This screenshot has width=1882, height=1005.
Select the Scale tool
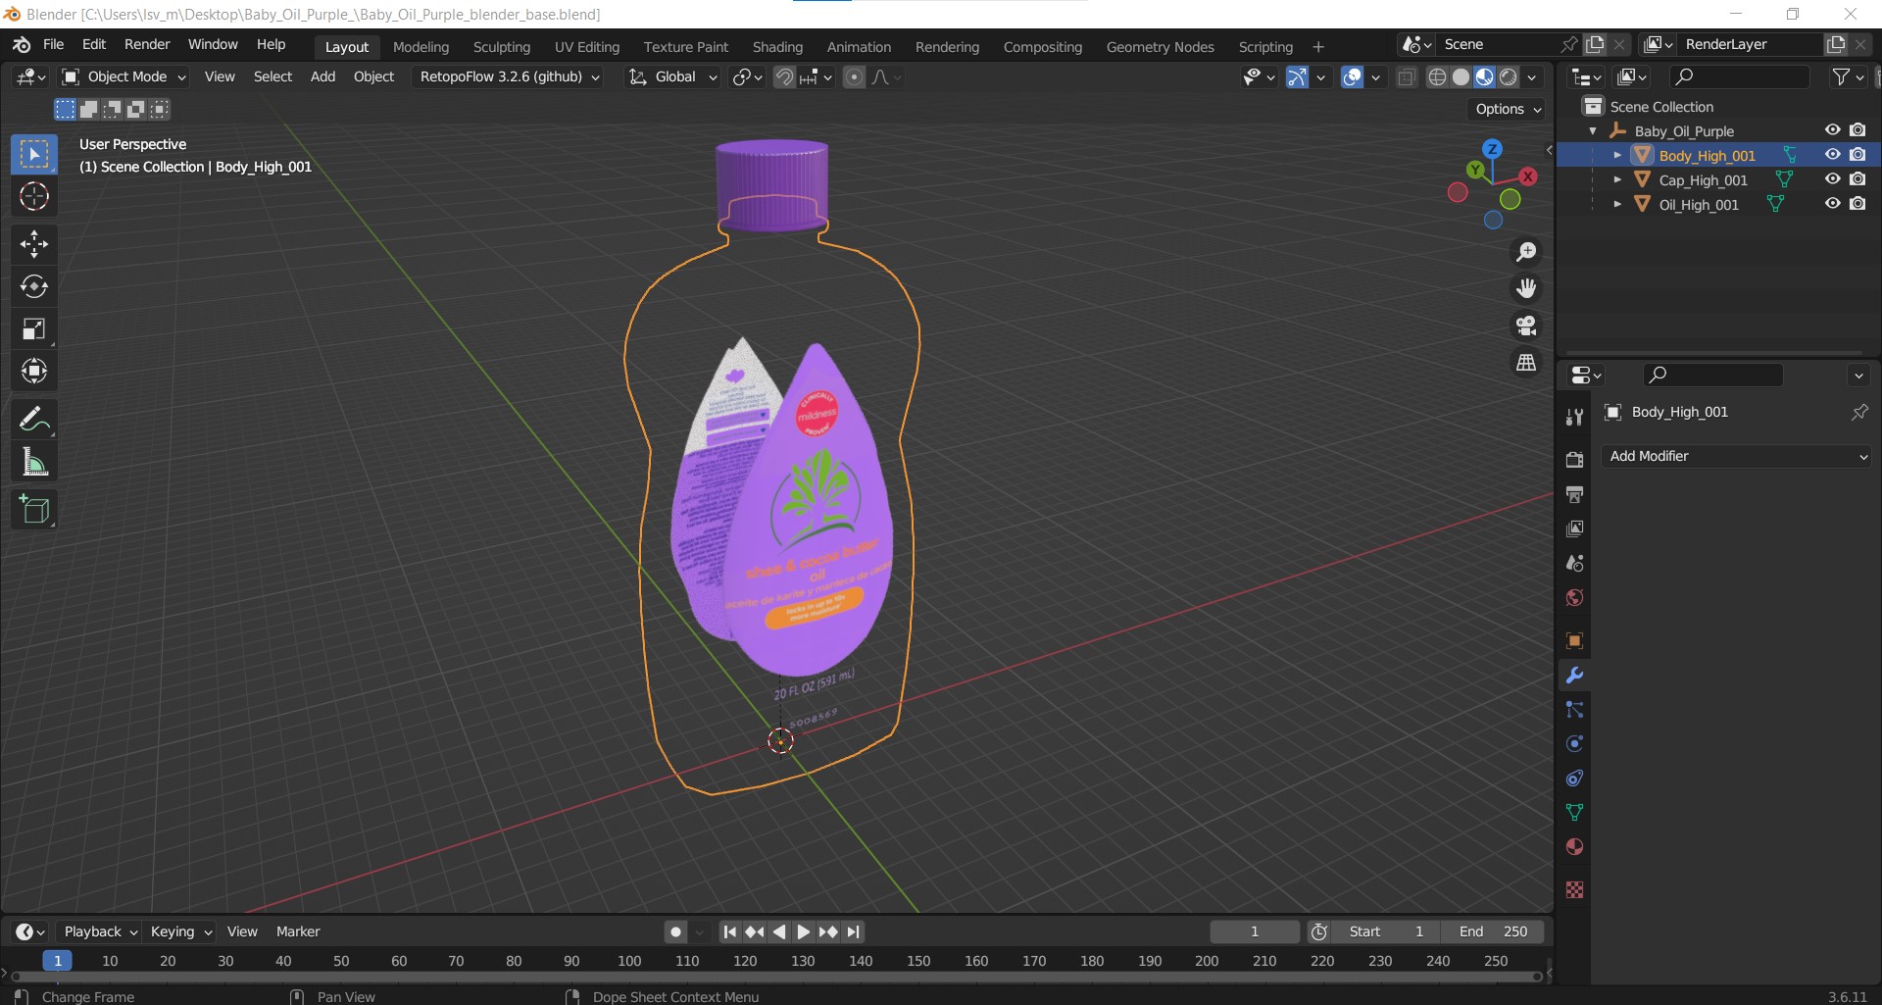point(34,328)
